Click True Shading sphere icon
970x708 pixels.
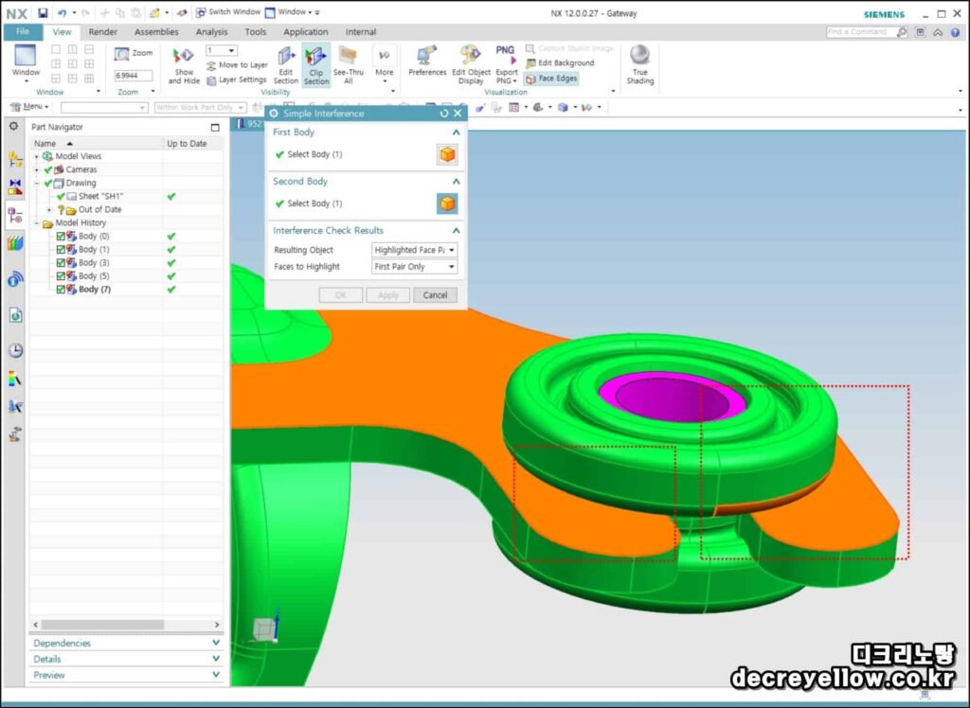(639, 56)
